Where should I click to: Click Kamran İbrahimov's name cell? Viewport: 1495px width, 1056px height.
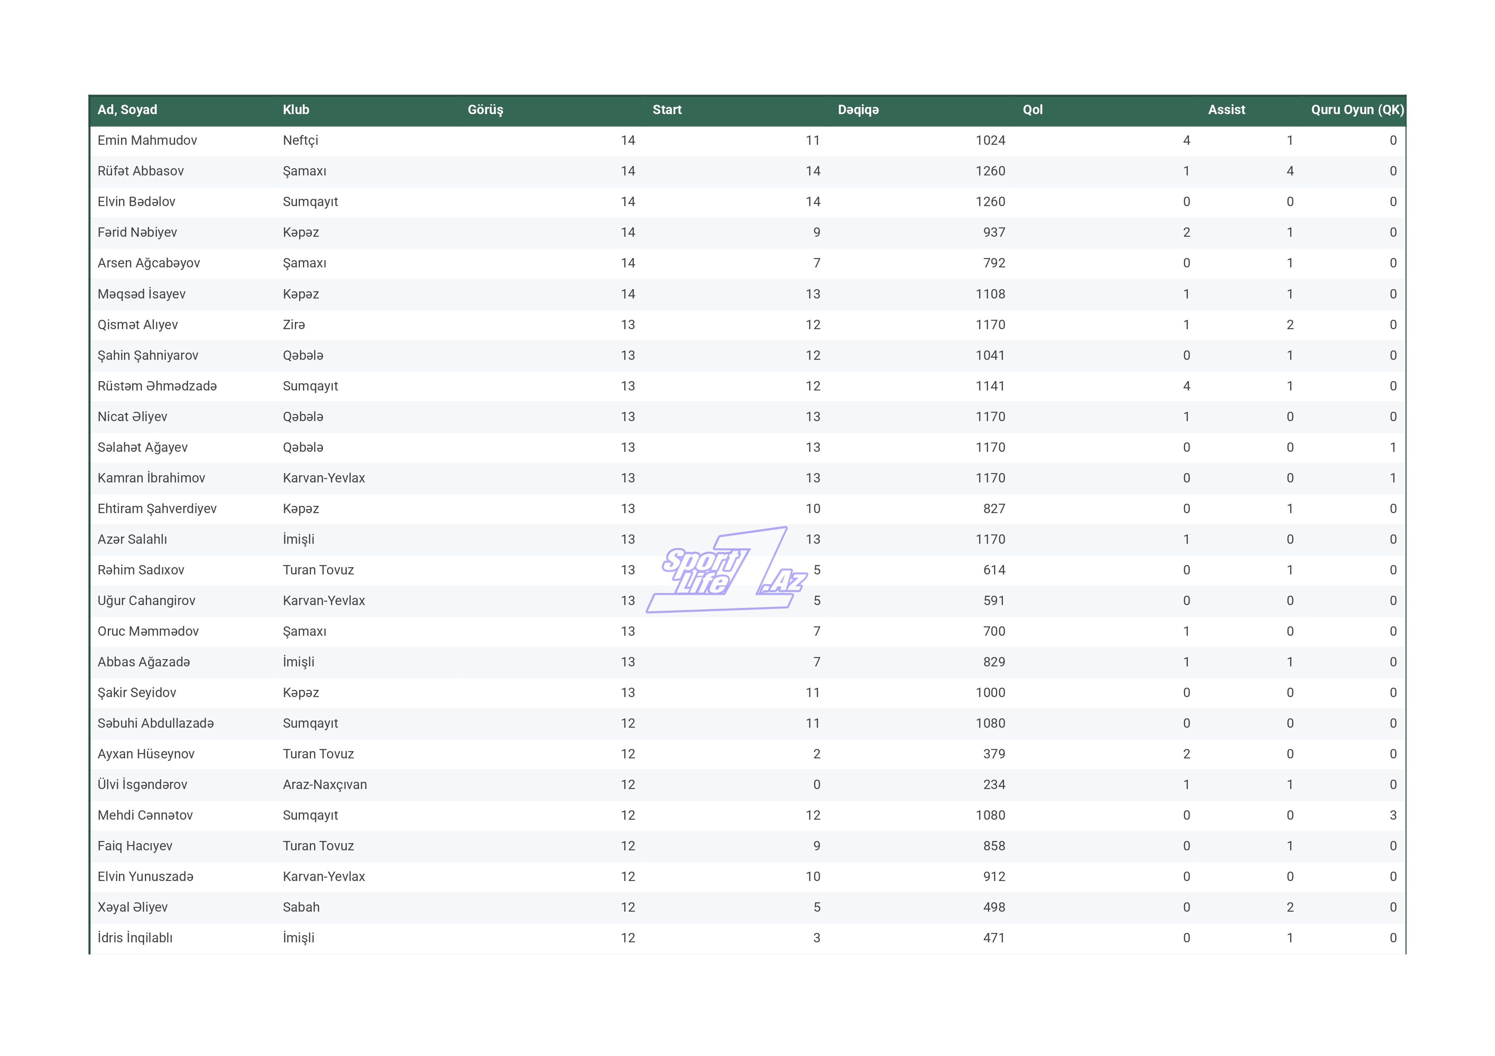pos(151,478)
